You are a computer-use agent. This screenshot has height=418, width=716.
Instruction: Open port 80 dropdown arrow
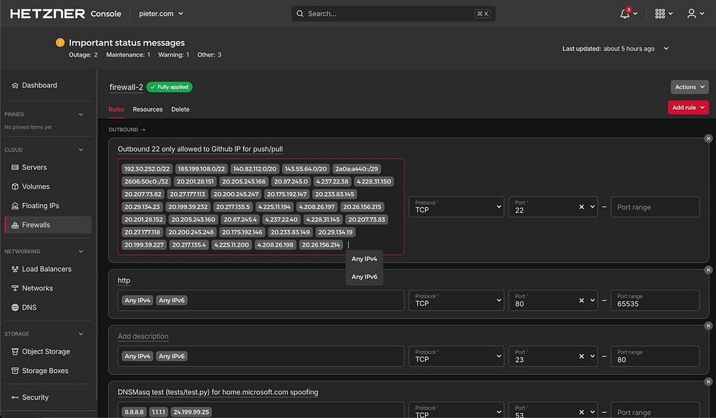(x=592, y=300)
